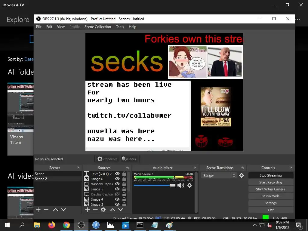Viewport: 308px width, 231px height.
Task: Lock the Window Capture source
Action: [x=124, y=184]
